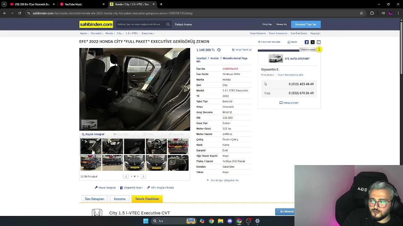Open City breadcrumb link
The image size is (403, 226).
click(x=119, y=33)
